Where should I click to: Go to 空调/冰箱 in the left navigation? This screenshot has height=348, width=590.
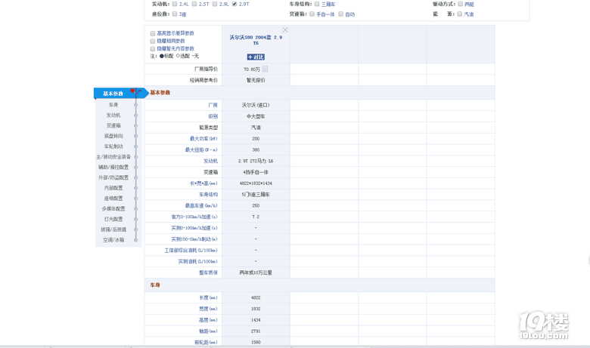[x=113, y=240]
